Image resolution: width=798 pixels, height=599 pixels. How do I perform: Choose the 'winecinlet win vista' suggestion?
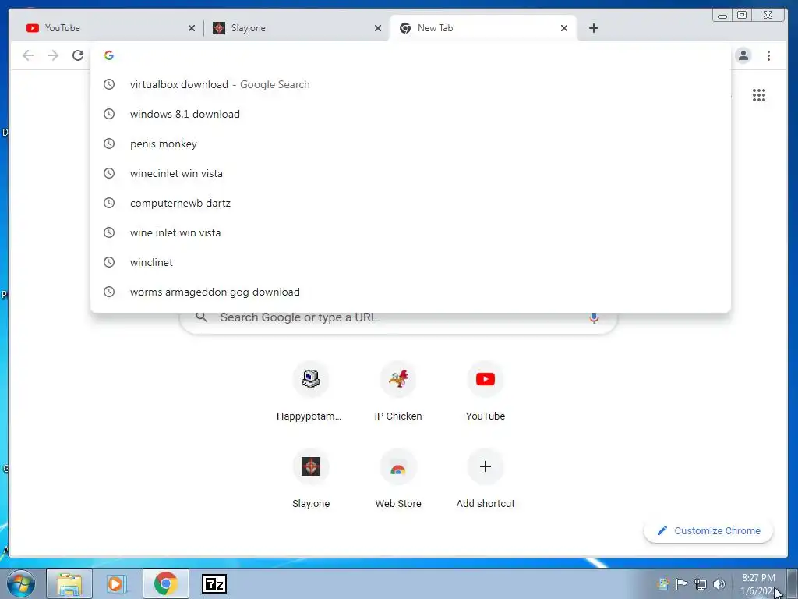coord(410,173)
